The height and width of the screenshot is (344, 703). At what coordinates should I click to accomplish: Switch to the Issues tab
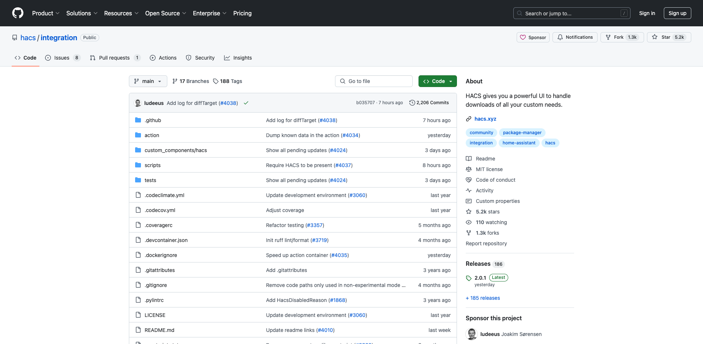click(x=63, y=58)
